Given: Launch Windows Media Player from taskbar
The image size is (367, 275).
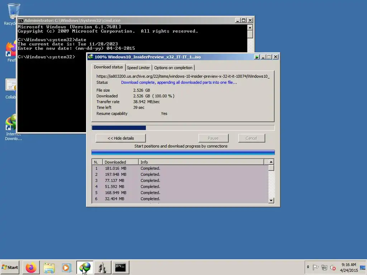Looking at the screenshot, I should (67, 267).
